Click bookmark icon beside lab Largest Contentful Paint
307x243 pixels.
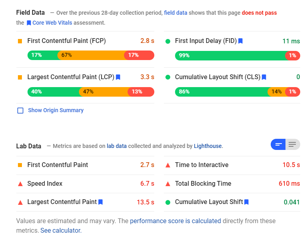pos(100,202)
